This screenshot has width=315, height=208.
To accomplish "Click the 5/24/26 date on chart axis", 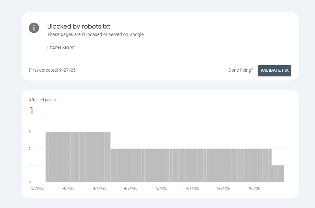I will (223, 188).
